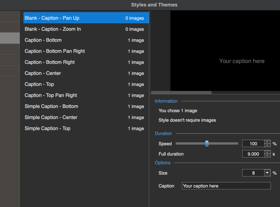Select Simple Caption - Top style
Image resolution: width=280 pixels, height=207 pixels.
pos(84,129)
